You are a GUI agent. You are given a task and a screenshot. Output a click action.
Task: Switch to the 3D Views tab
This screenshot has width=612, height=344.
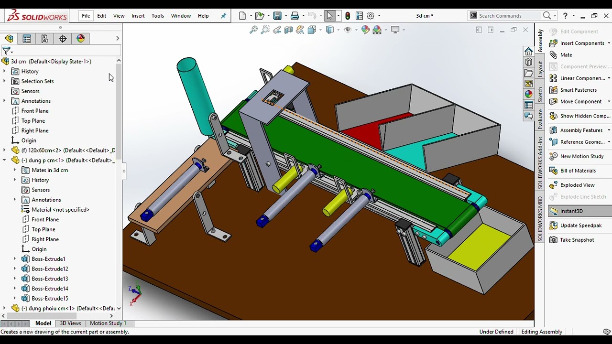(70, 323)
